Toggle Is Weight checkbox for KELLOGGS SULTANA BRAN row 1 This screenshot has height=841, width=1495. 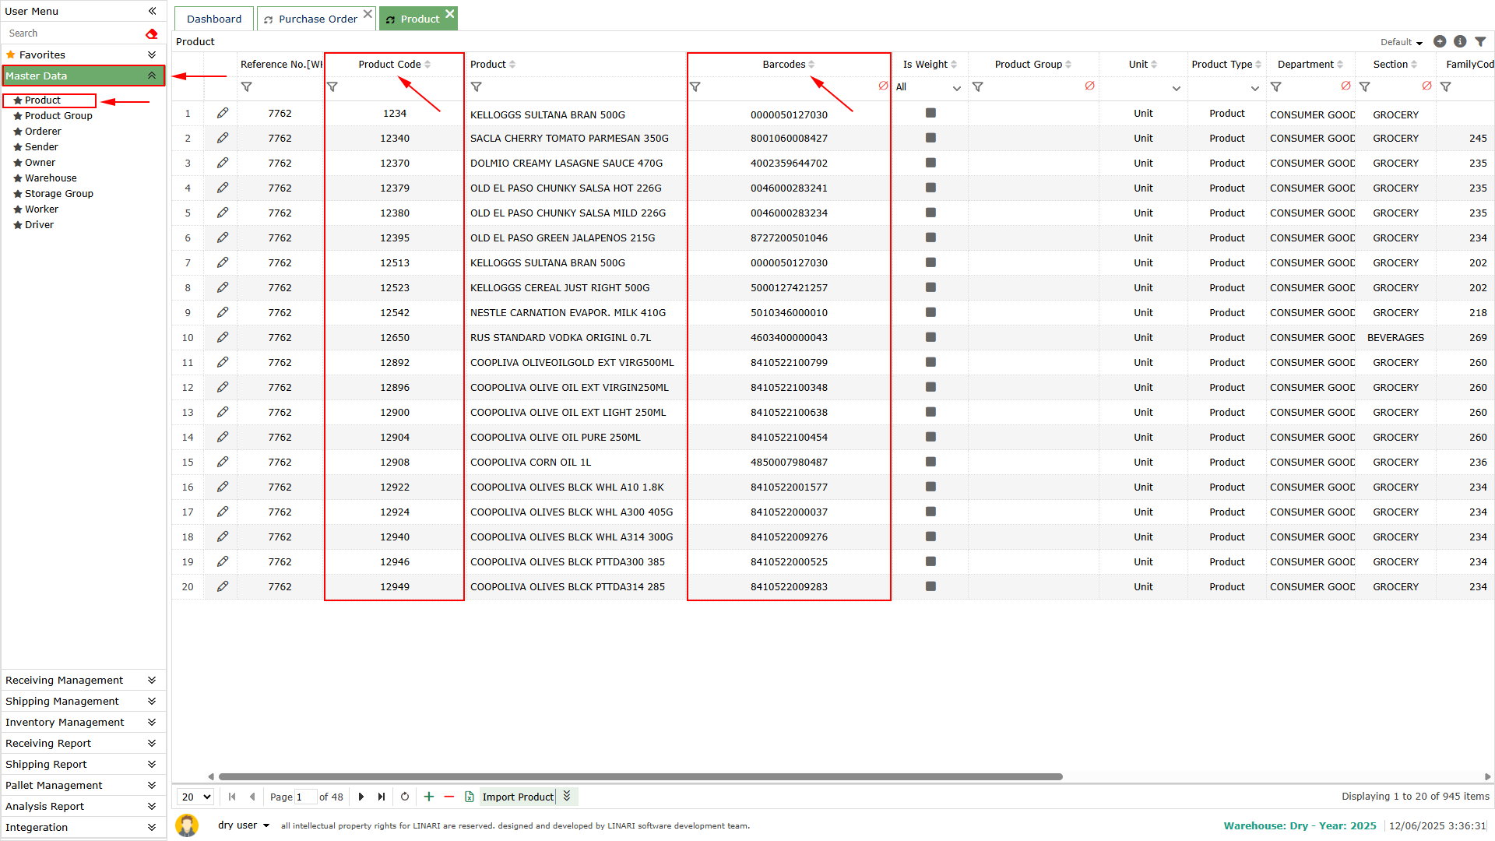(930, 114)
